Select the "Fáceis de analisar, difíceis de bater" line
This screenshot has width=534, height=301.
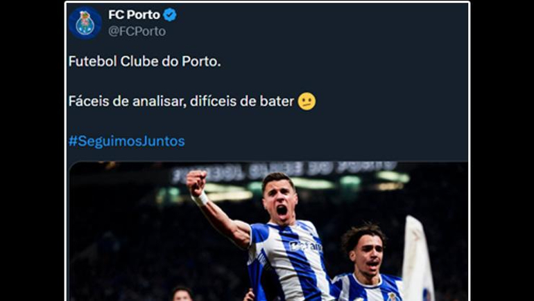coord(180,102)
